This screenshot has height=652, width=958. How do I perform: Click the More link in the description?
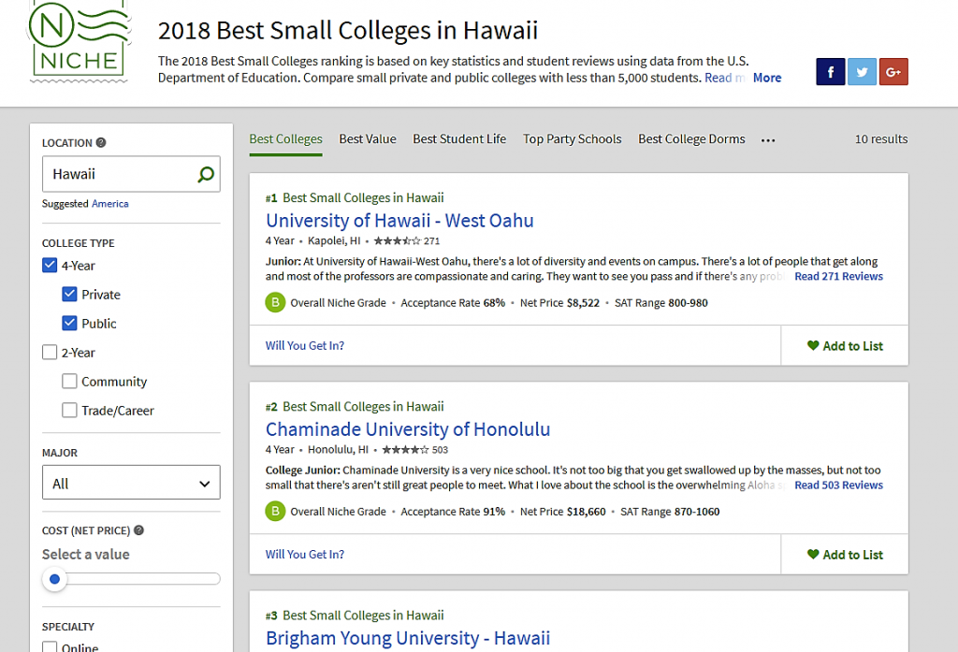[767, 78]
